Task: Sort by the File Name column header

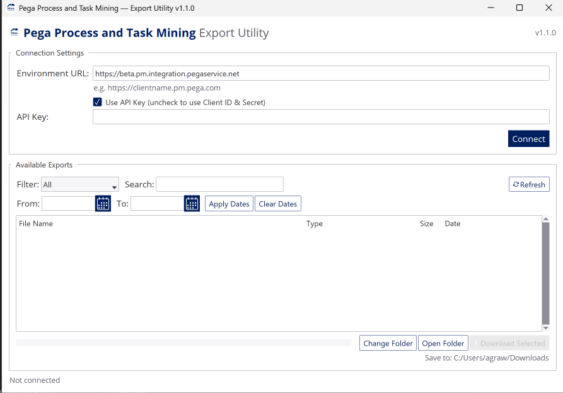Action: click(x=36, y=223)
